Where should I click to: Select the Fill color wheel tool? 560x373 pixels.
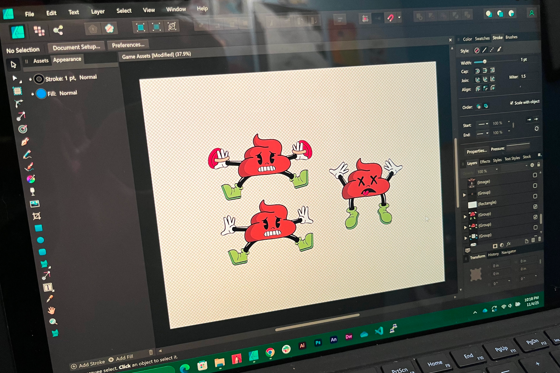tap(31, 179)
